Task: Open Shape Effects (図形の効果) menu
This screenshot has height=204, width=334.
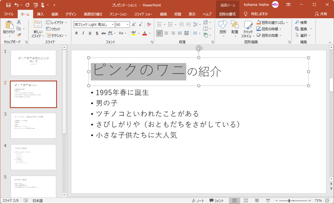Action: (269, 35)
